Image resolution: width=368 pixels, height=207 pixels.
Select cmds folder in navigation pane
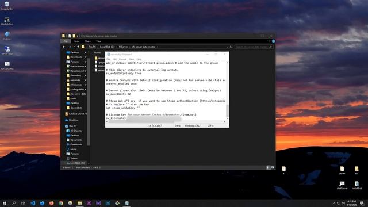(73, 98)
